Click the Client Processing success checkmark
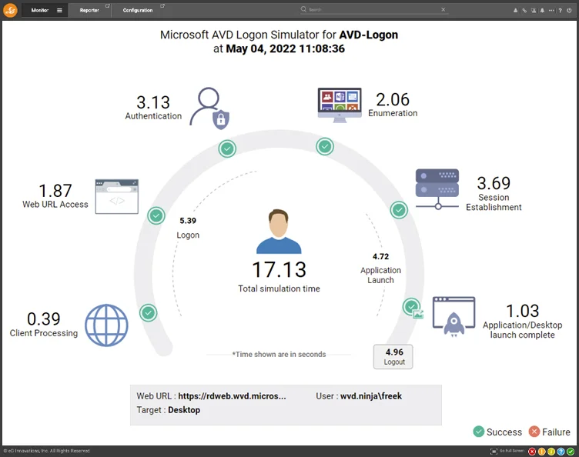 coord(148,313)
